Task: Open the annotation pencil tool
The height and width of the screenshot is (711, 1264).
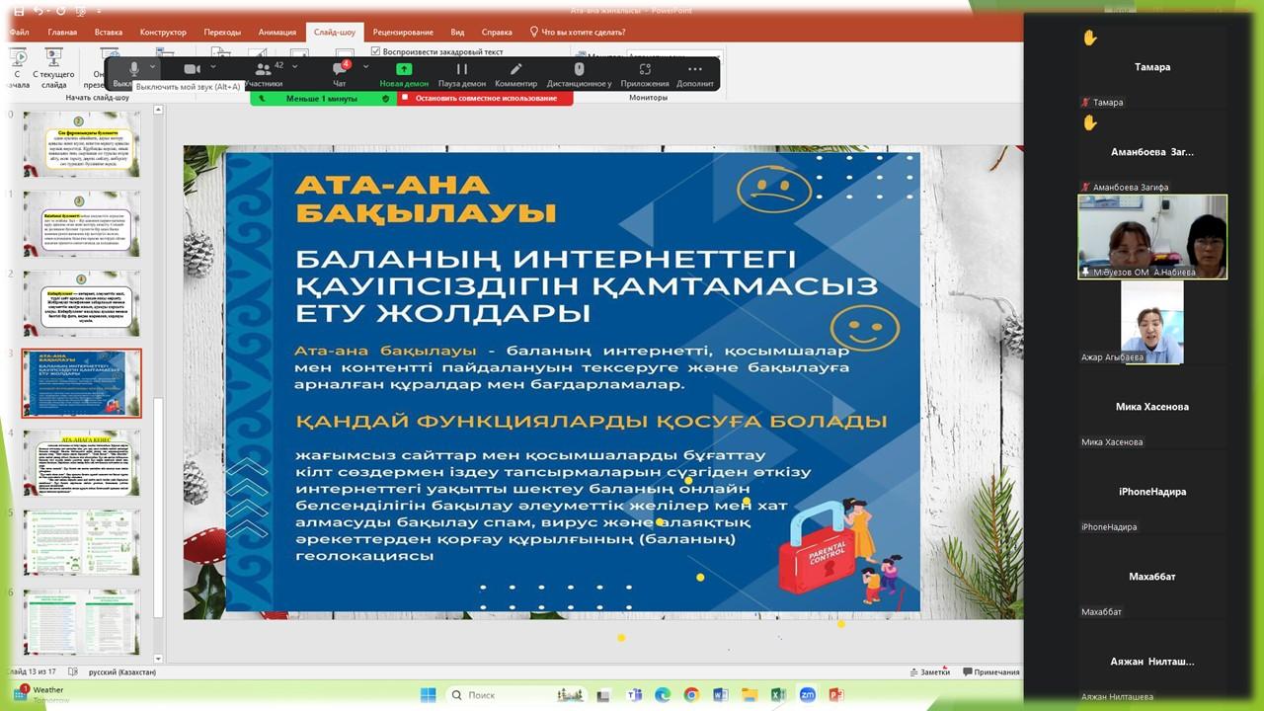Action: (x=515, y=70)
